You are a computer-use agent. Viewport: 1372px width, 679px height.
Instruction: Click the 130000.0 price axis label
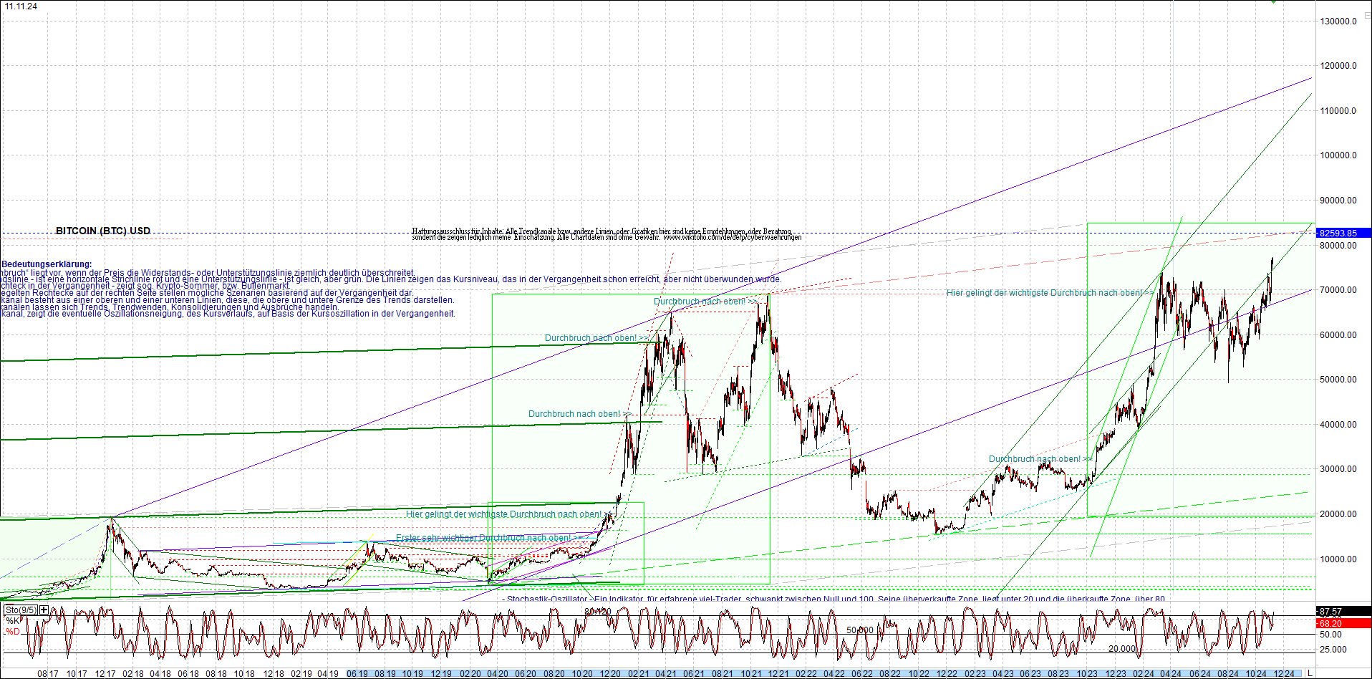tap(1338, 21)
